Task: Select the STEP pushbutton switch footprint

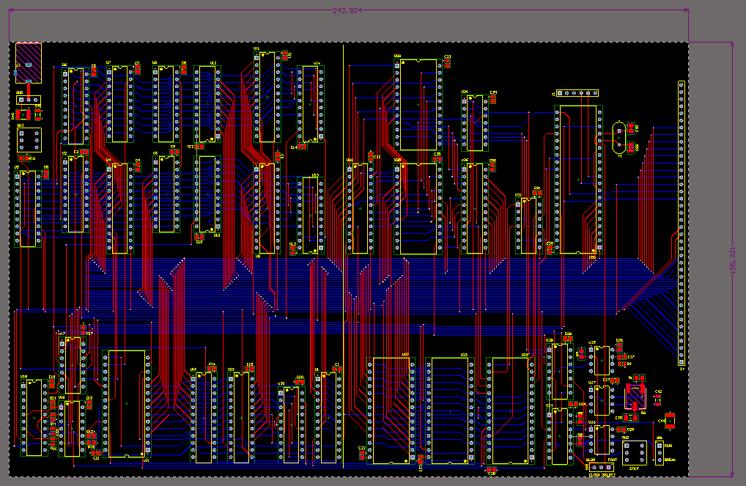Action: [x=635, y=453]
